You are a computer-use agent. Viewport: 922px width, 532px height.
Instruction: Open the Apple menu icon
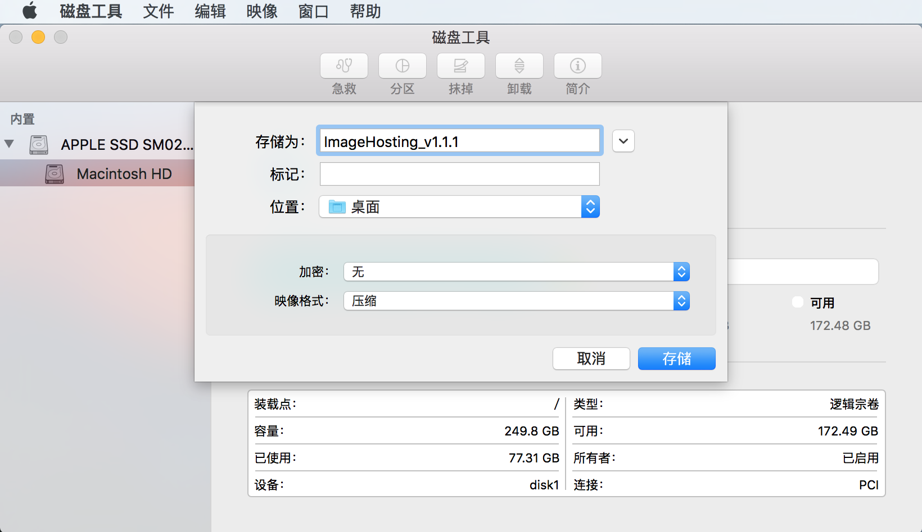[x=29, y=11]
